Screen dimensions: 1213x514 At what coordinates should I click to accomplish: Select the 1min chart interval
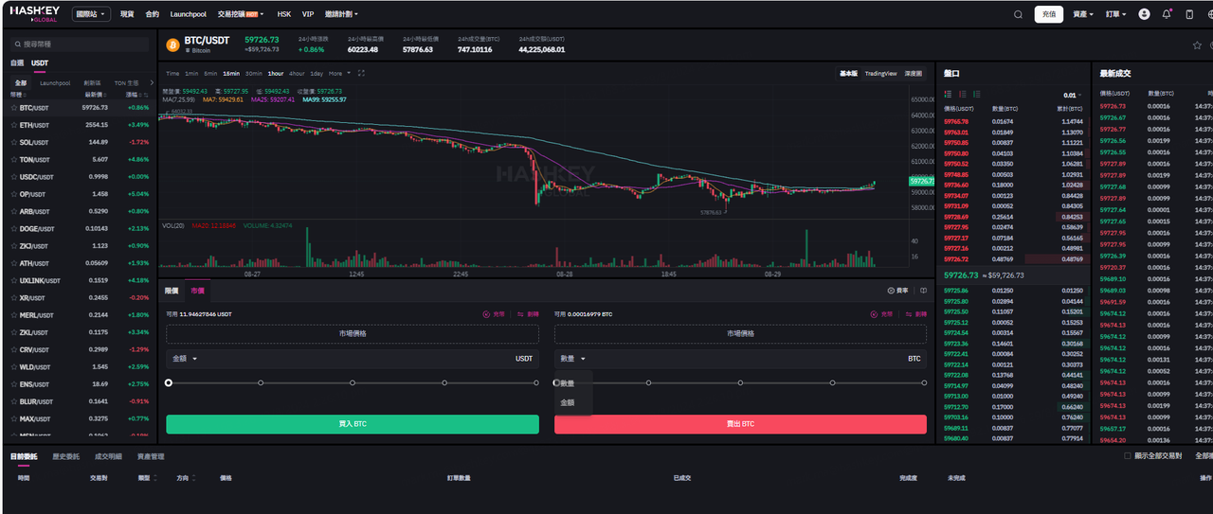click(191, 73)
